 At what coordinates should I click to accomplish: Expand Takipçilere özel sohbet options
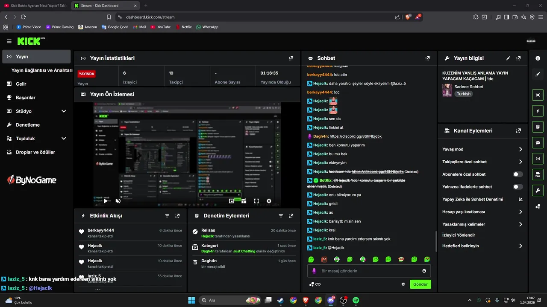[521, 162]
